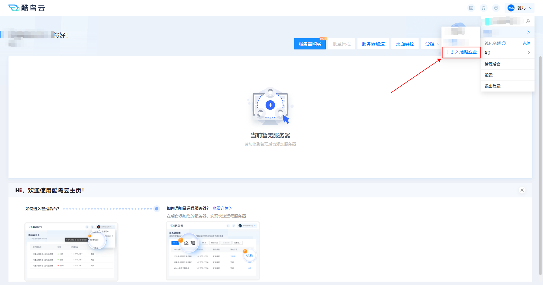Open the 管理后台 tutorial thumbnail

click(x=71, y=252)
